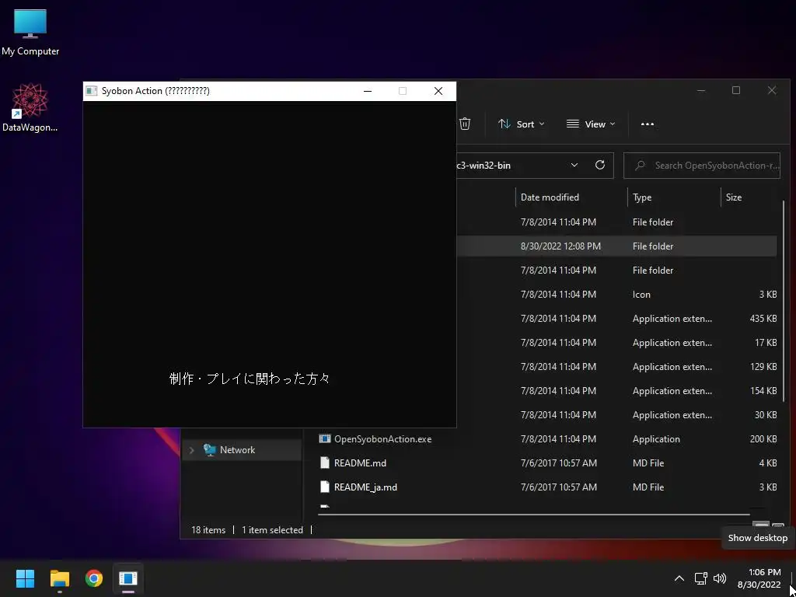
Task: Select the DataWagon desktop shortcut
Action: [x=30, y=108]
